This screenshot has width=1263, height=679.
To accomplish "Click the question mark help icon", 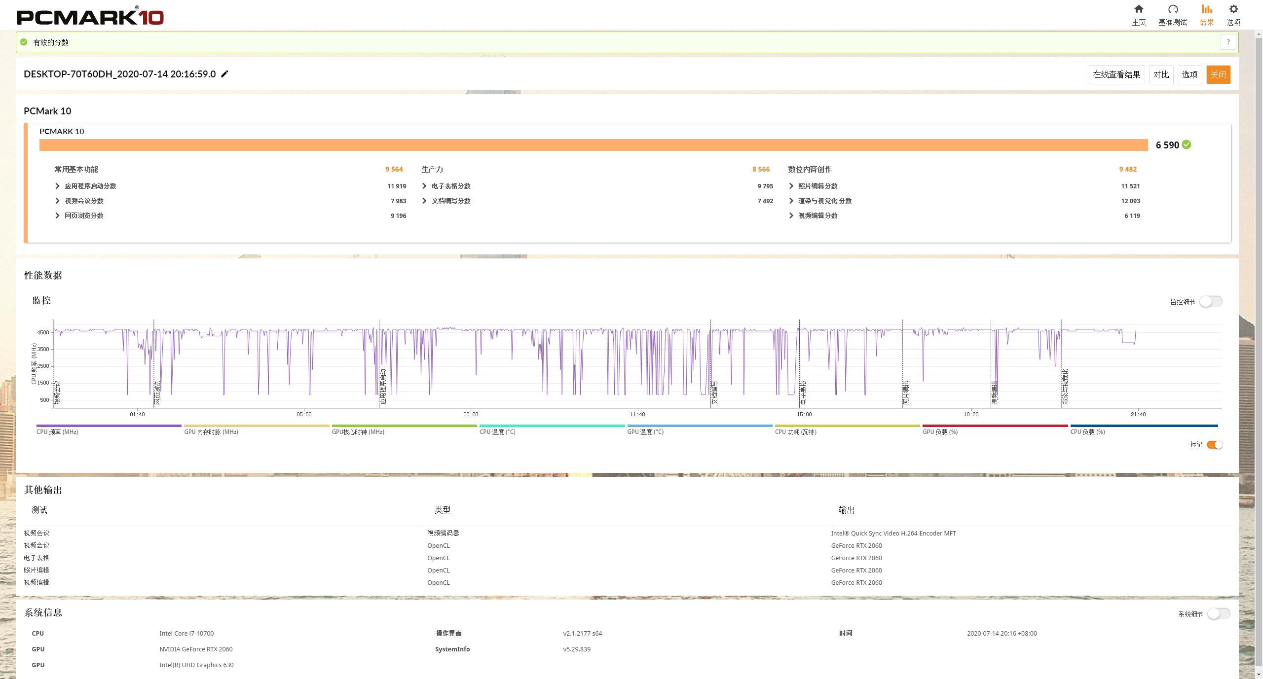I will coord(1228,42).
